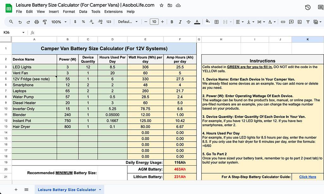The width and height of the screenshot is (324, 194).
Task: Show the all sheets list
Action: (x=26, y=190)
